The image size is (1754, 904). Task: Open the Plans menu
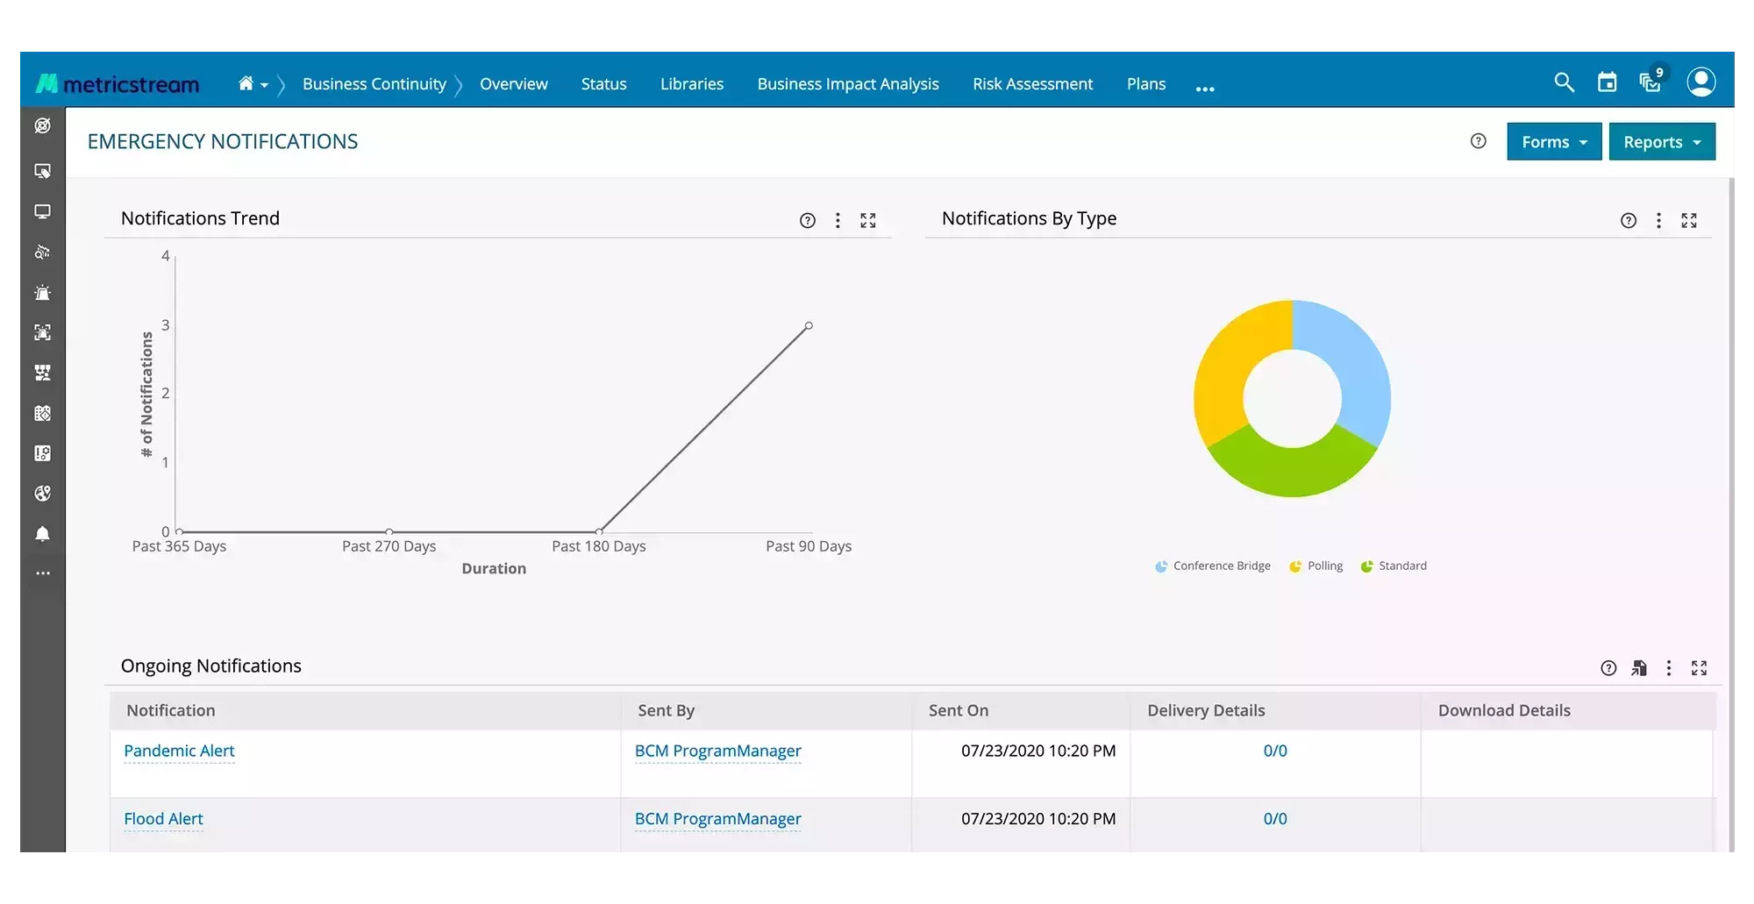point(1146,84)
